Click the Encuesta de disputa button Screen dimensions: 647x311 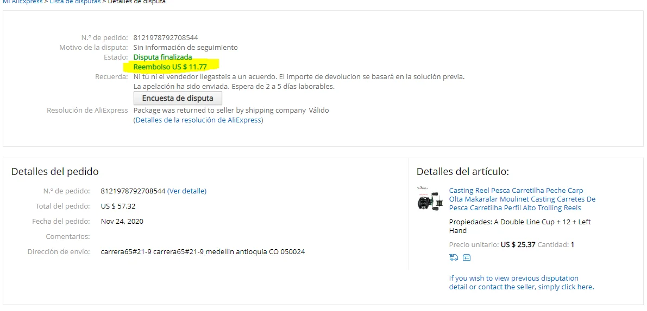(x=178, y=98)
